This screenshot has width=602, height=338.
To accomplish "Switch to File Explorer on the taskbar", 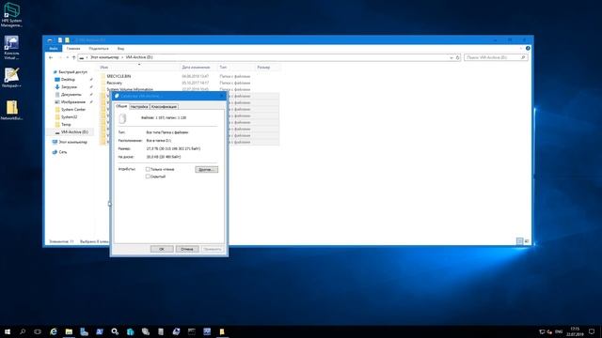I will 69,331.
